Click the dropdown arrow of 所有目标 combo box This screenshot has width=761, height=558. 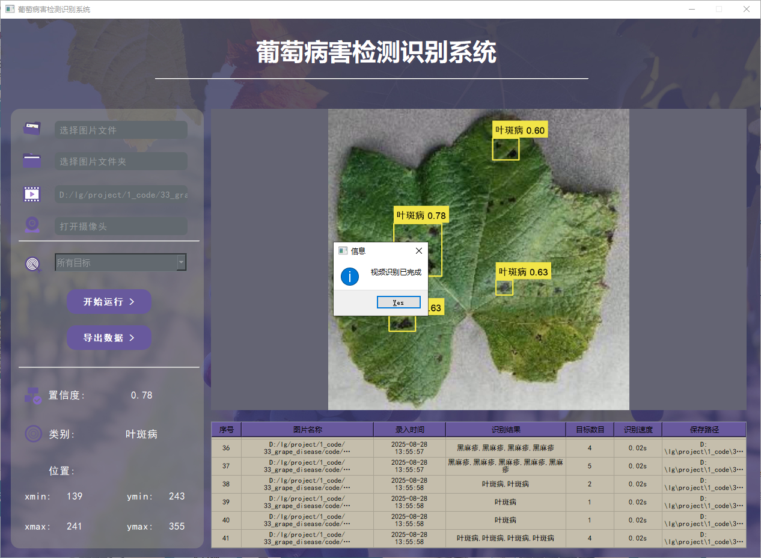(181, 262)
